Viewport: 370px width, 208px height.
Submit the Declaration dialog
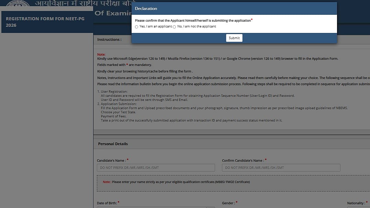tap(234, 38)
